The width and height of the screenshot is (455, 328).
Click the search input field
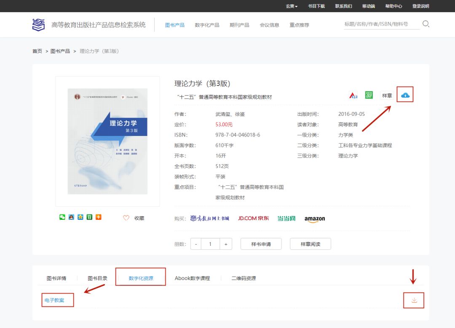[381, 24]
